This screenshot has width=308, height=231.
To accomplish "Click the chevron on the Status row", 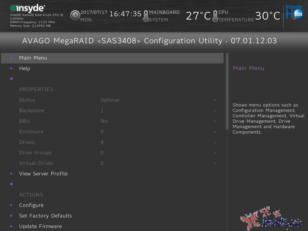I will click(214, 100).
